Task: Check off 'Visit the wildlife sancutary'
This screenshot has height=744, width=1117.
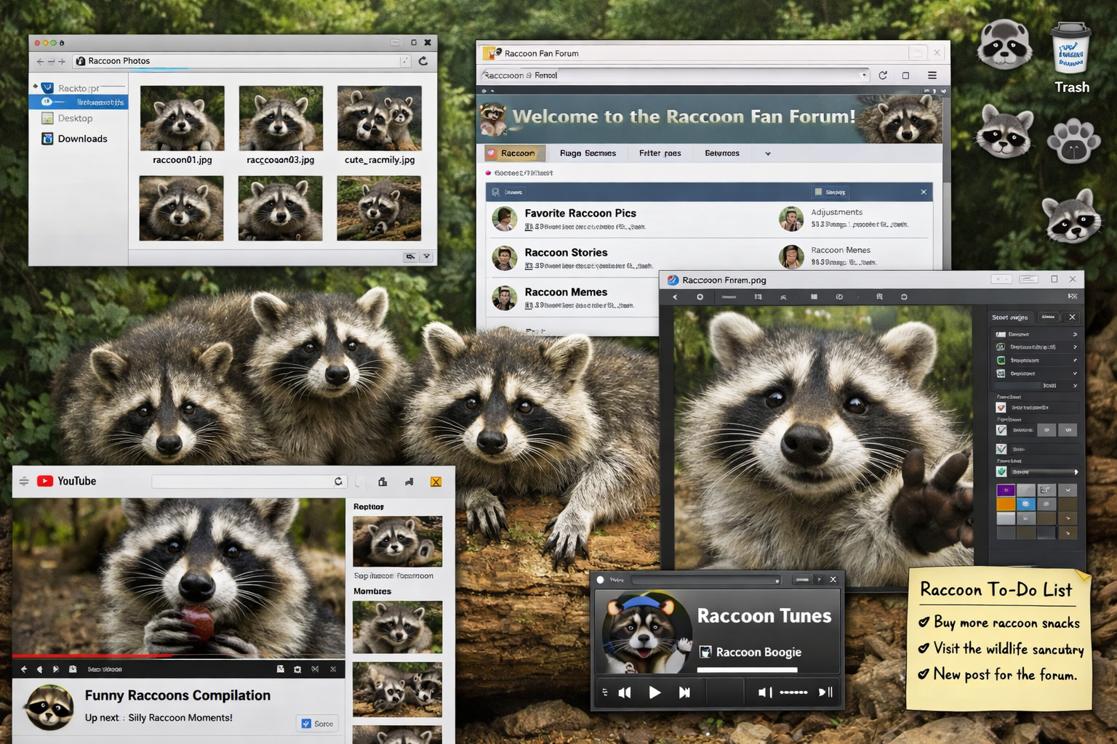Action: [924, 648]
